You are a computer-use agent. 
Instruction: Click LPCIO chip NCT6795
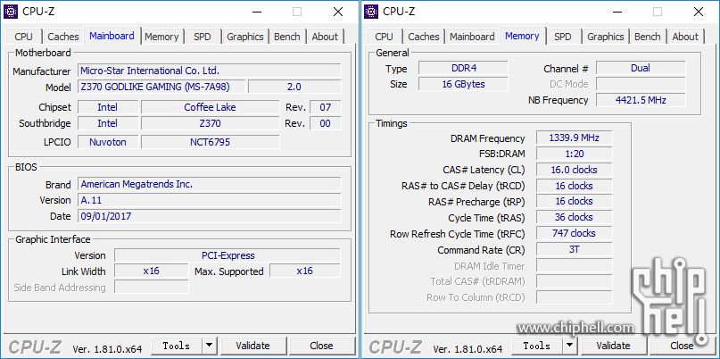click(210, 142)
